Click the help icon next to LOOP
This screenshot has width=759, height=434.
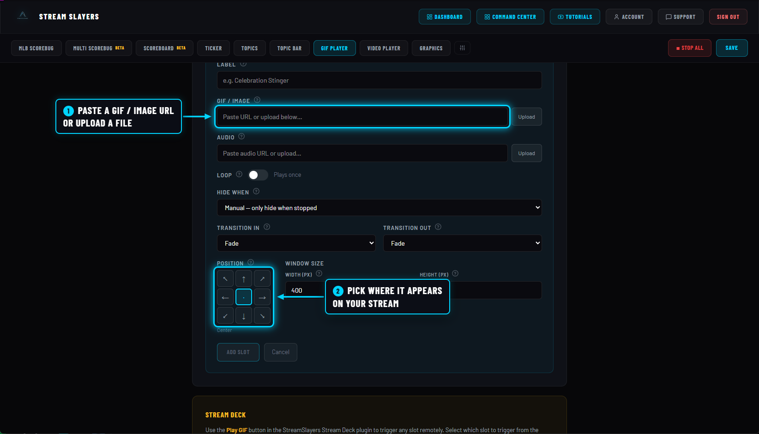point(239,174)
